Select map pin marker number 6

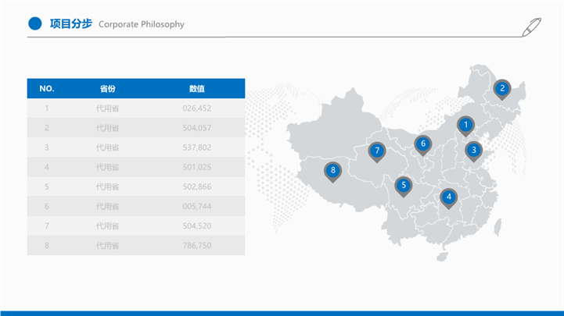point(423,144)
